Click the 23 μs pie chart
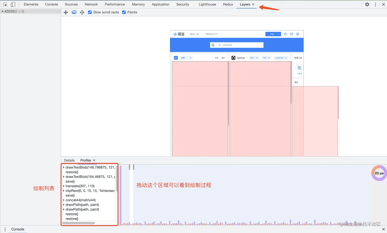Viewport: 387px width, 233px height. coord(379,173)
